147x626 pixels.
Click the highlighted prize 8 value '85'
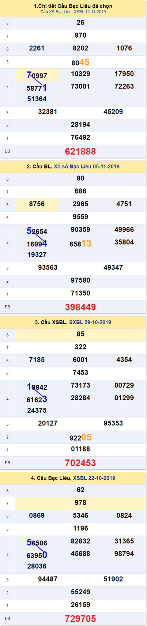click(81, 335)
